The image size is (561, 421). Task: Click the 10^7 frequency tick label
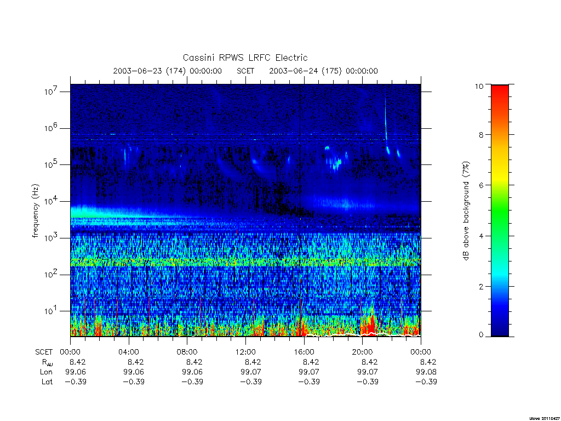point(51,92)
